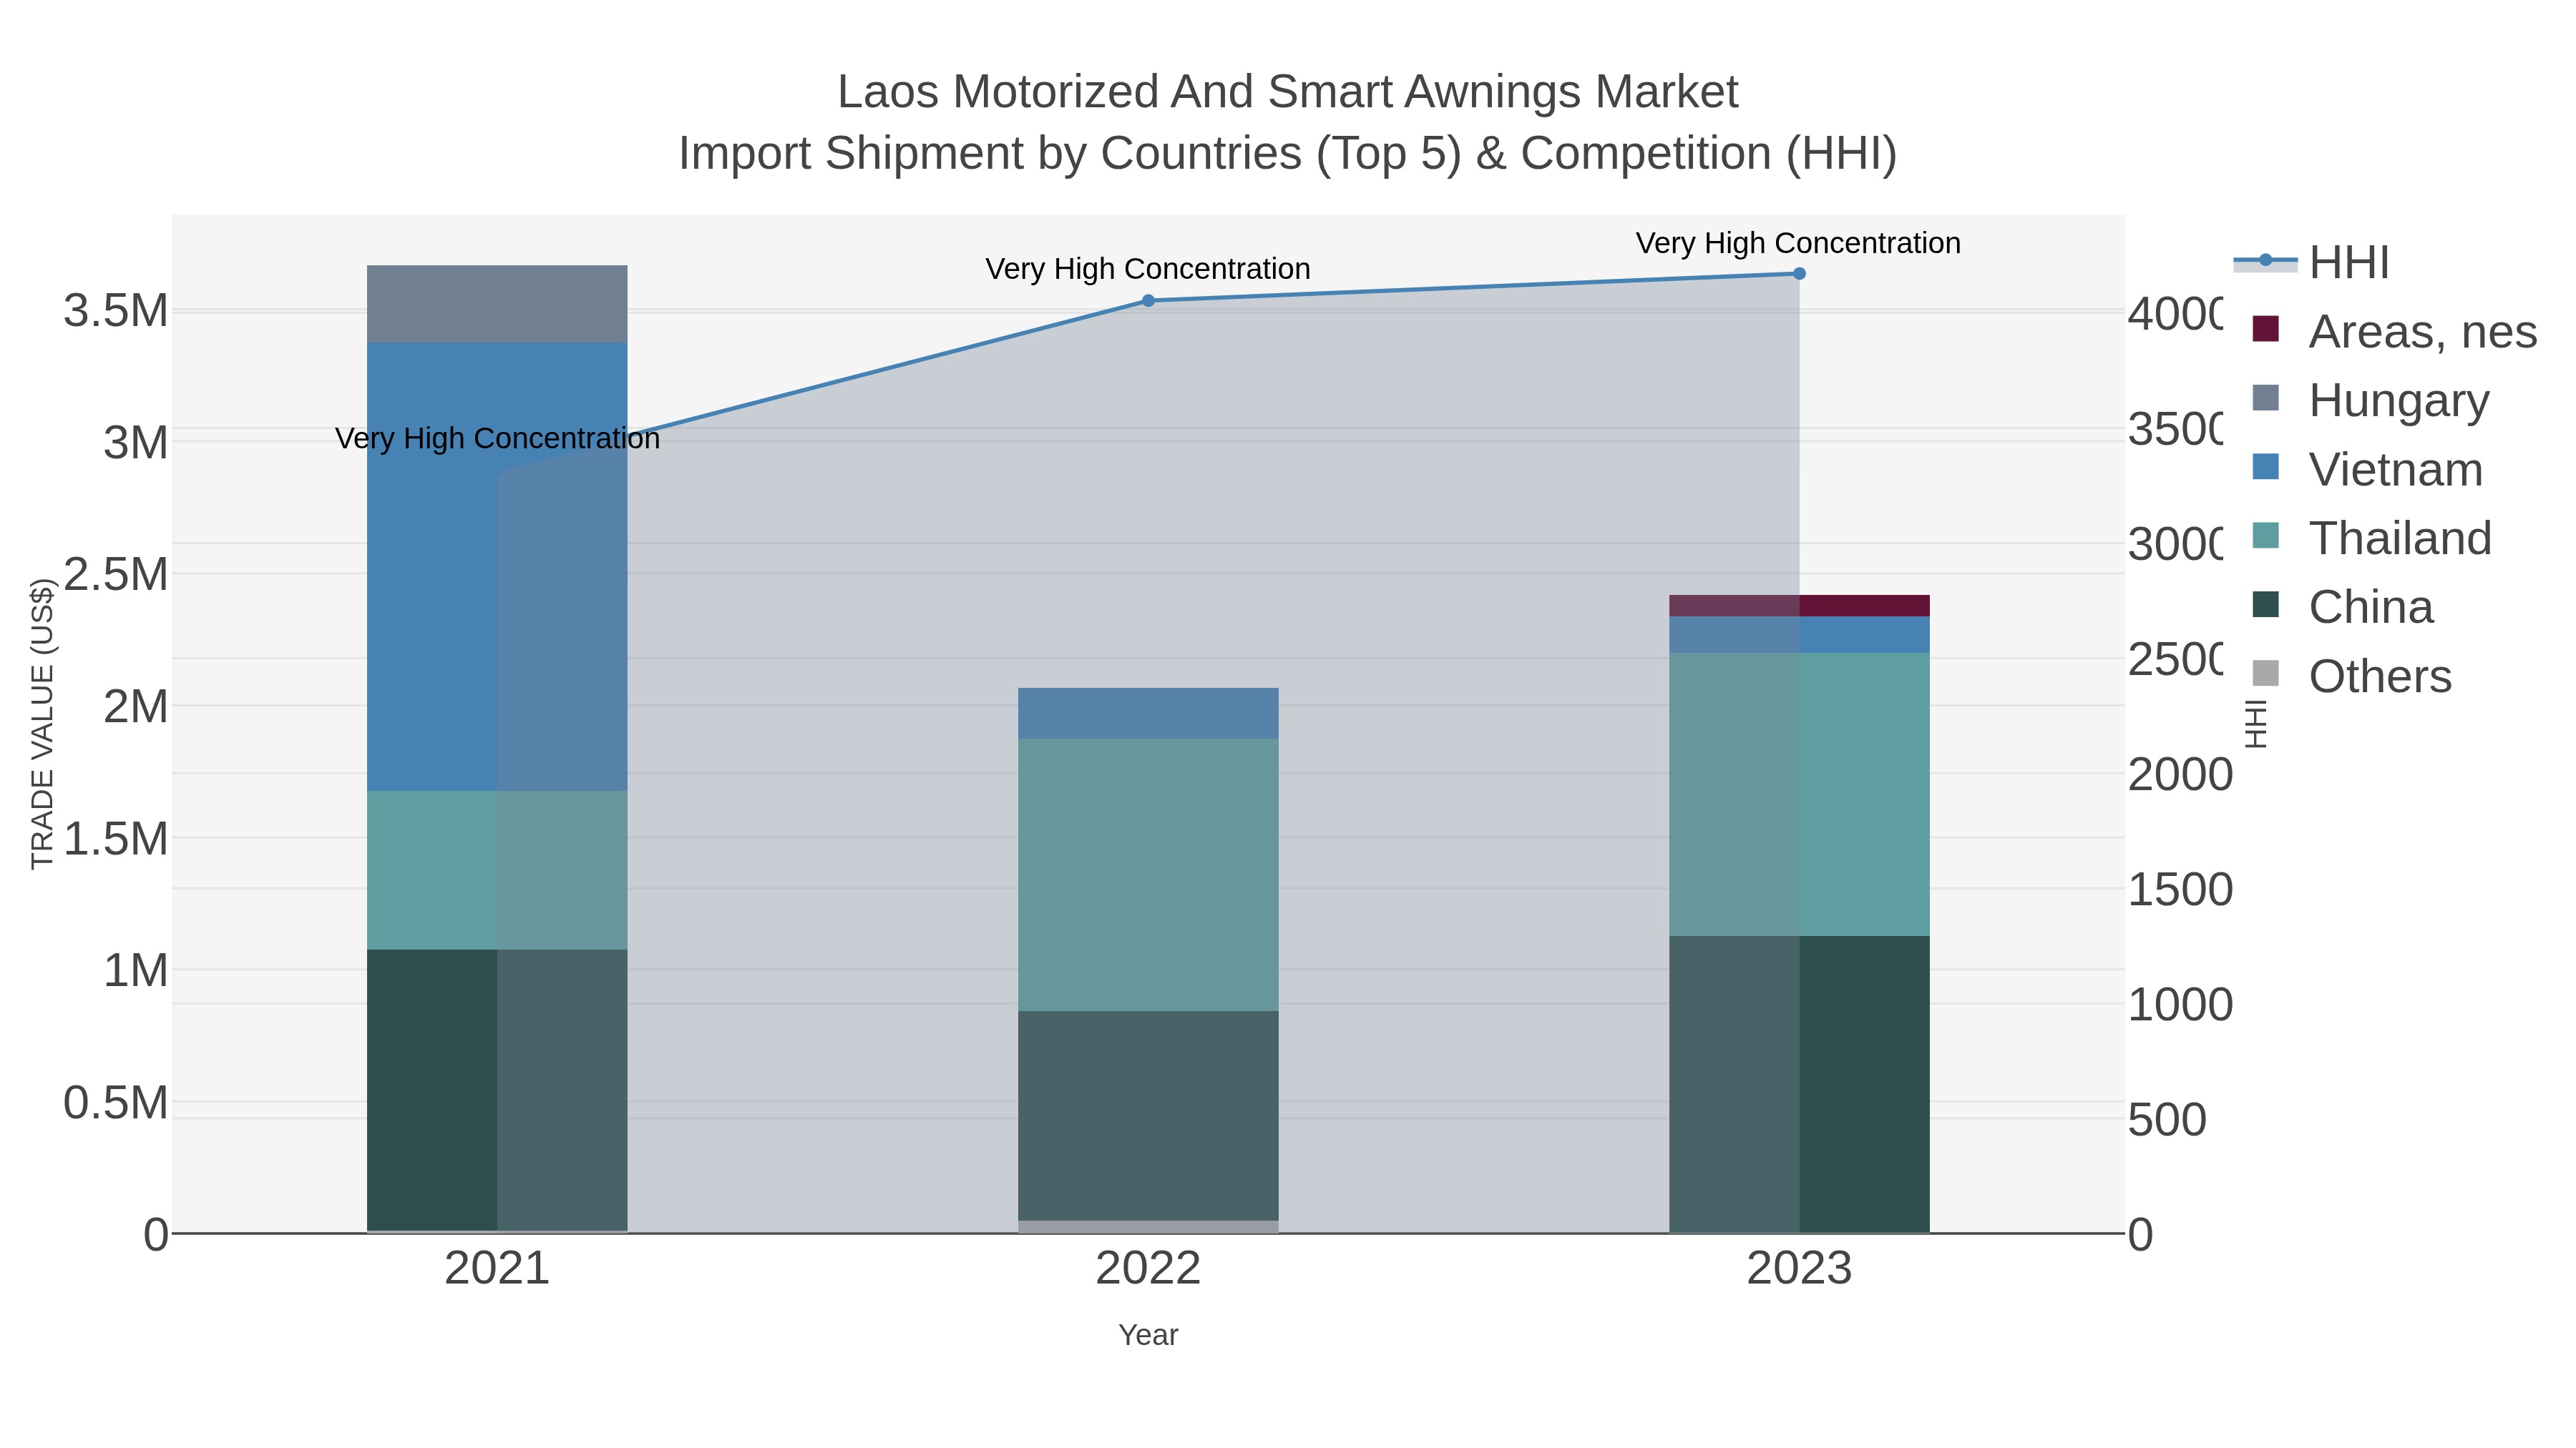Click the Vietnam segment of 2022 bar

1148,714
